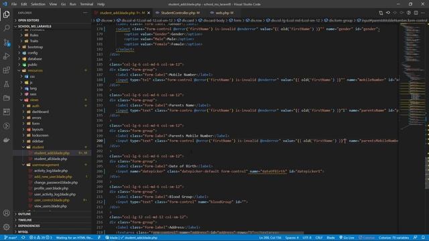
Task: Open Explorer panel more actions ellipsis
Action: pyautogui.click(x=85, y=13)
